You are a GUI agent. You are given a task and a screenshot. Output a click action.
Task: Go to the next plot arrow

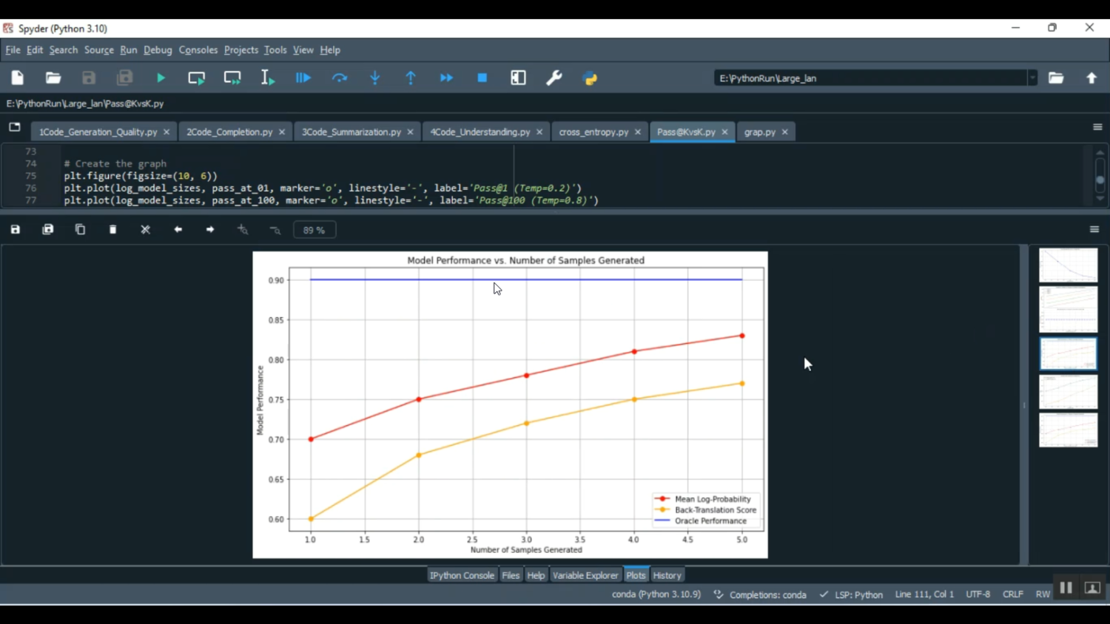(211, 230)
